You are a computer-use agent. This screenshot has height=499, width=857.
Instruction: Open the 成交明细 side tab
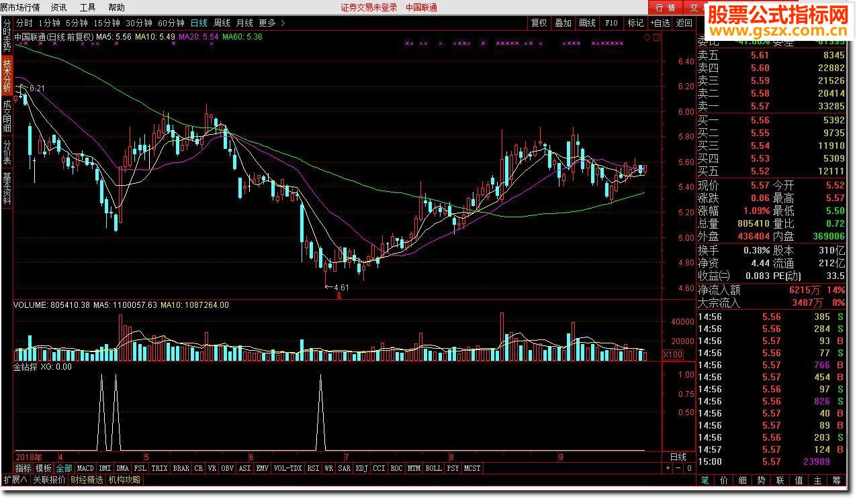click(7, 115)
